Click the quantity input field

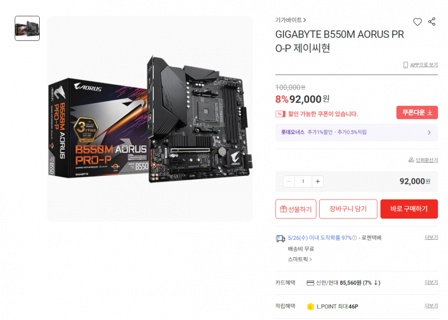pos(303,182)
